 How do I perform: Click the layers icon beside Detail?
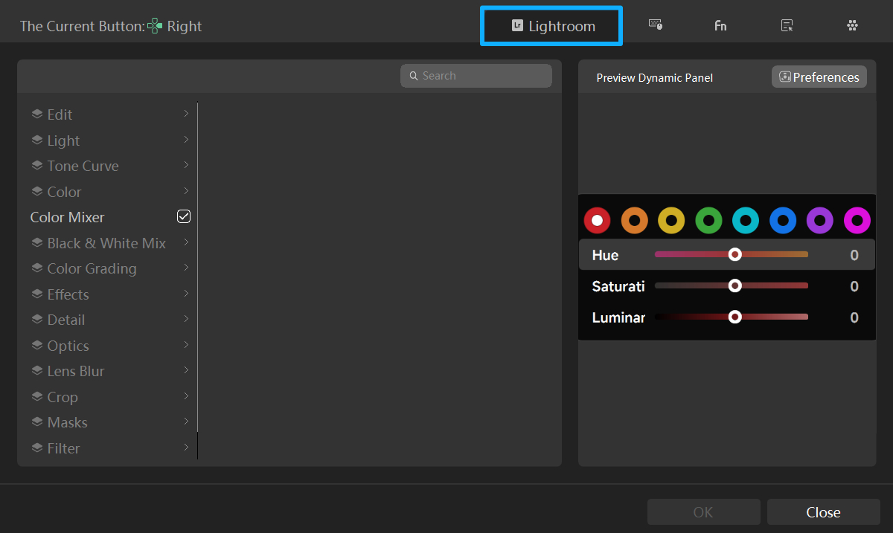(x=36, y=320)
